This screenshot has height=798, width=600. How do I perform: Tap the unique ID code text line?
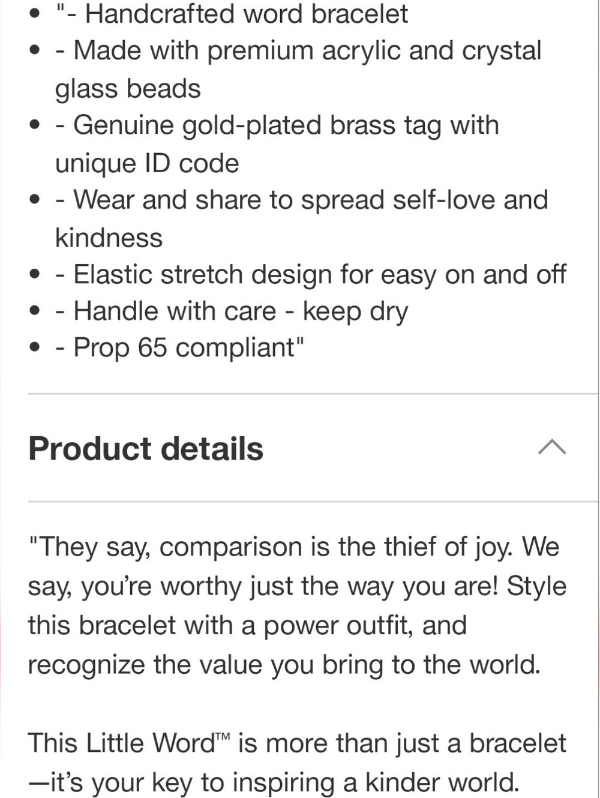point(147,163)
